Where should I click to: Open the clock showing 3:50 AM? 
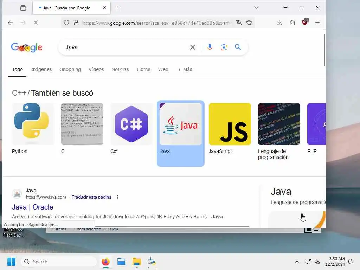(335, 262)
